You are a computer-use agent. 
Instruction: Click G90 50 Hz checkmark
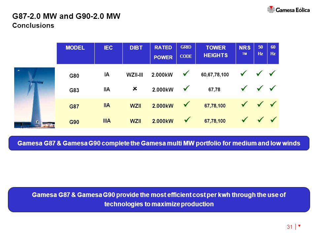261,119
